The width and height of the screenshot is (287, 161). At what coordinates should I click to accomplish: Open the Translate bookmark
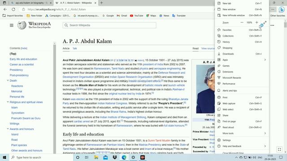click(179, 16)
